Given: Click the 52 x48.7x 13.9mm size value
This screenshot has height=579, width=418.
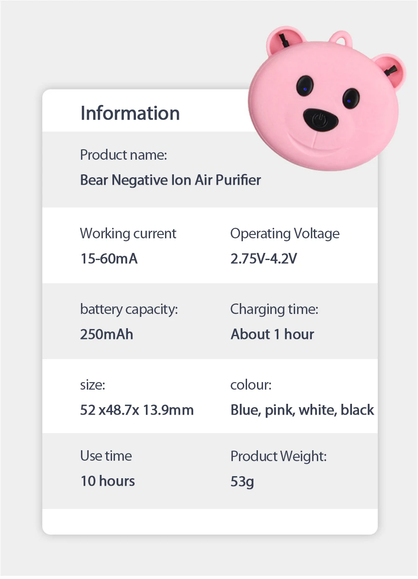Looking at the screenshot, I should click(137, 410).
